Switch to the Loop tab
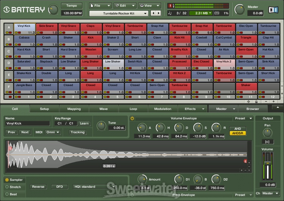 tap(133, 109)
